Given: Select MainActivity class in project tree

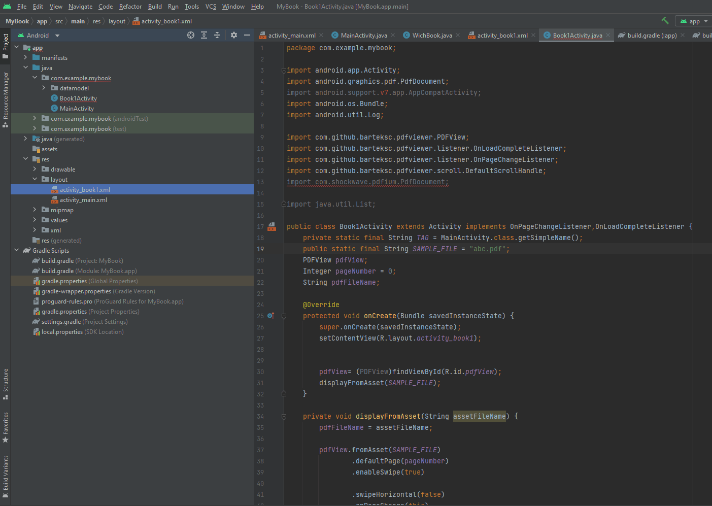Looking at the screenshot, I should (77, 109).
